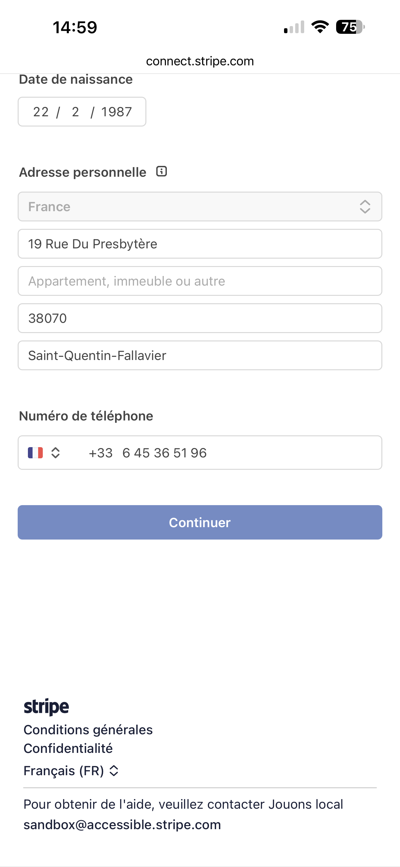
Task: Tap the cellular signal bars icon
Action: [x=294, y=27]
